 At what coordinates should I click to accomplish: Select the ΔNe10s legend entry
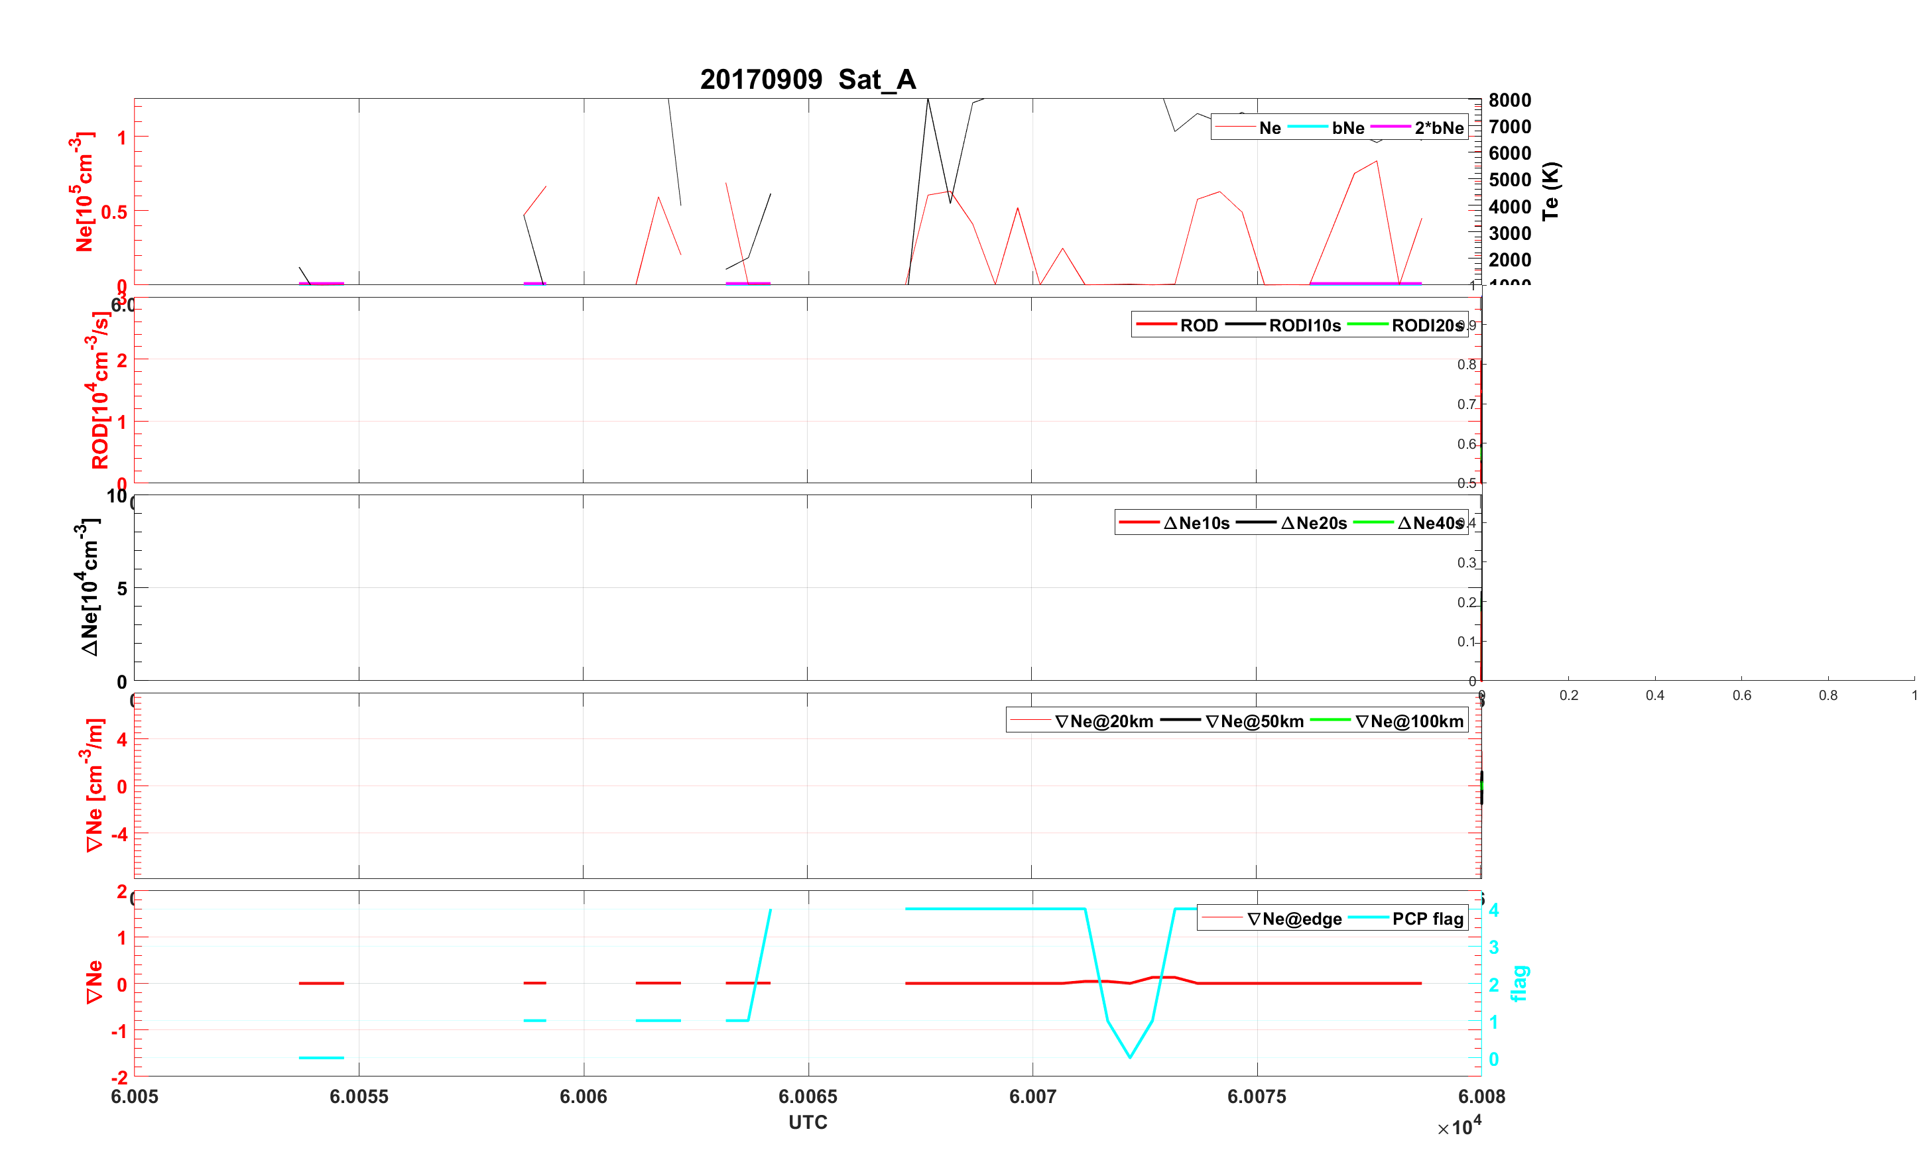1196,524
